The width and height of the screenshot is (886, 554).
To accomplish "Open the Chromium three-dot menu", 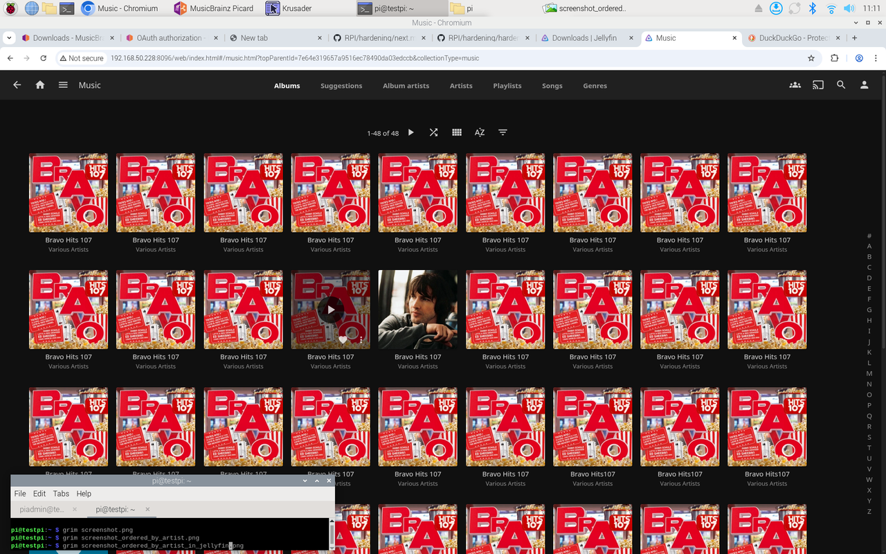I will 876,58.
